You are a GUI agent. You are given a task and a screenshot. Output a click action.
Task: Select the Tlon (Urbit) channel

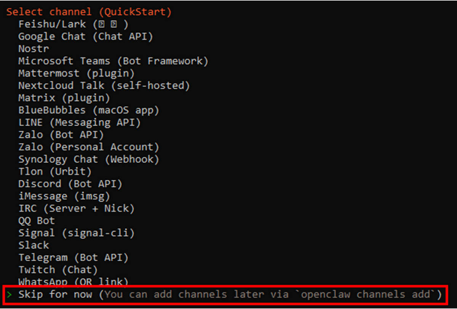tap(55, 171)
